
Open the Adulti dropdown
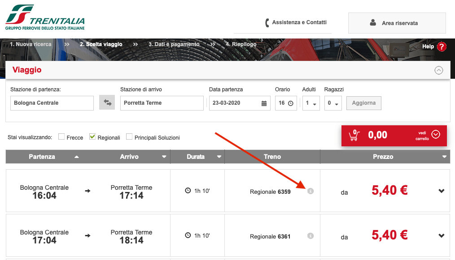(311, 103)
